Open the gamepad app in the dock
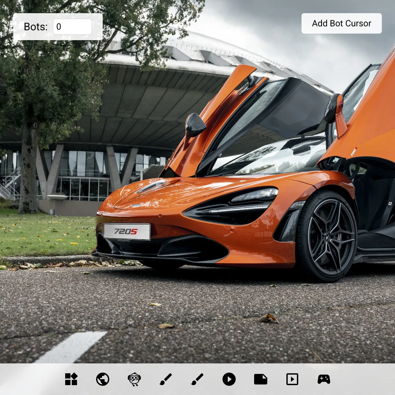The height and width of the screenshot is (395, 395). tap(324, 379)
